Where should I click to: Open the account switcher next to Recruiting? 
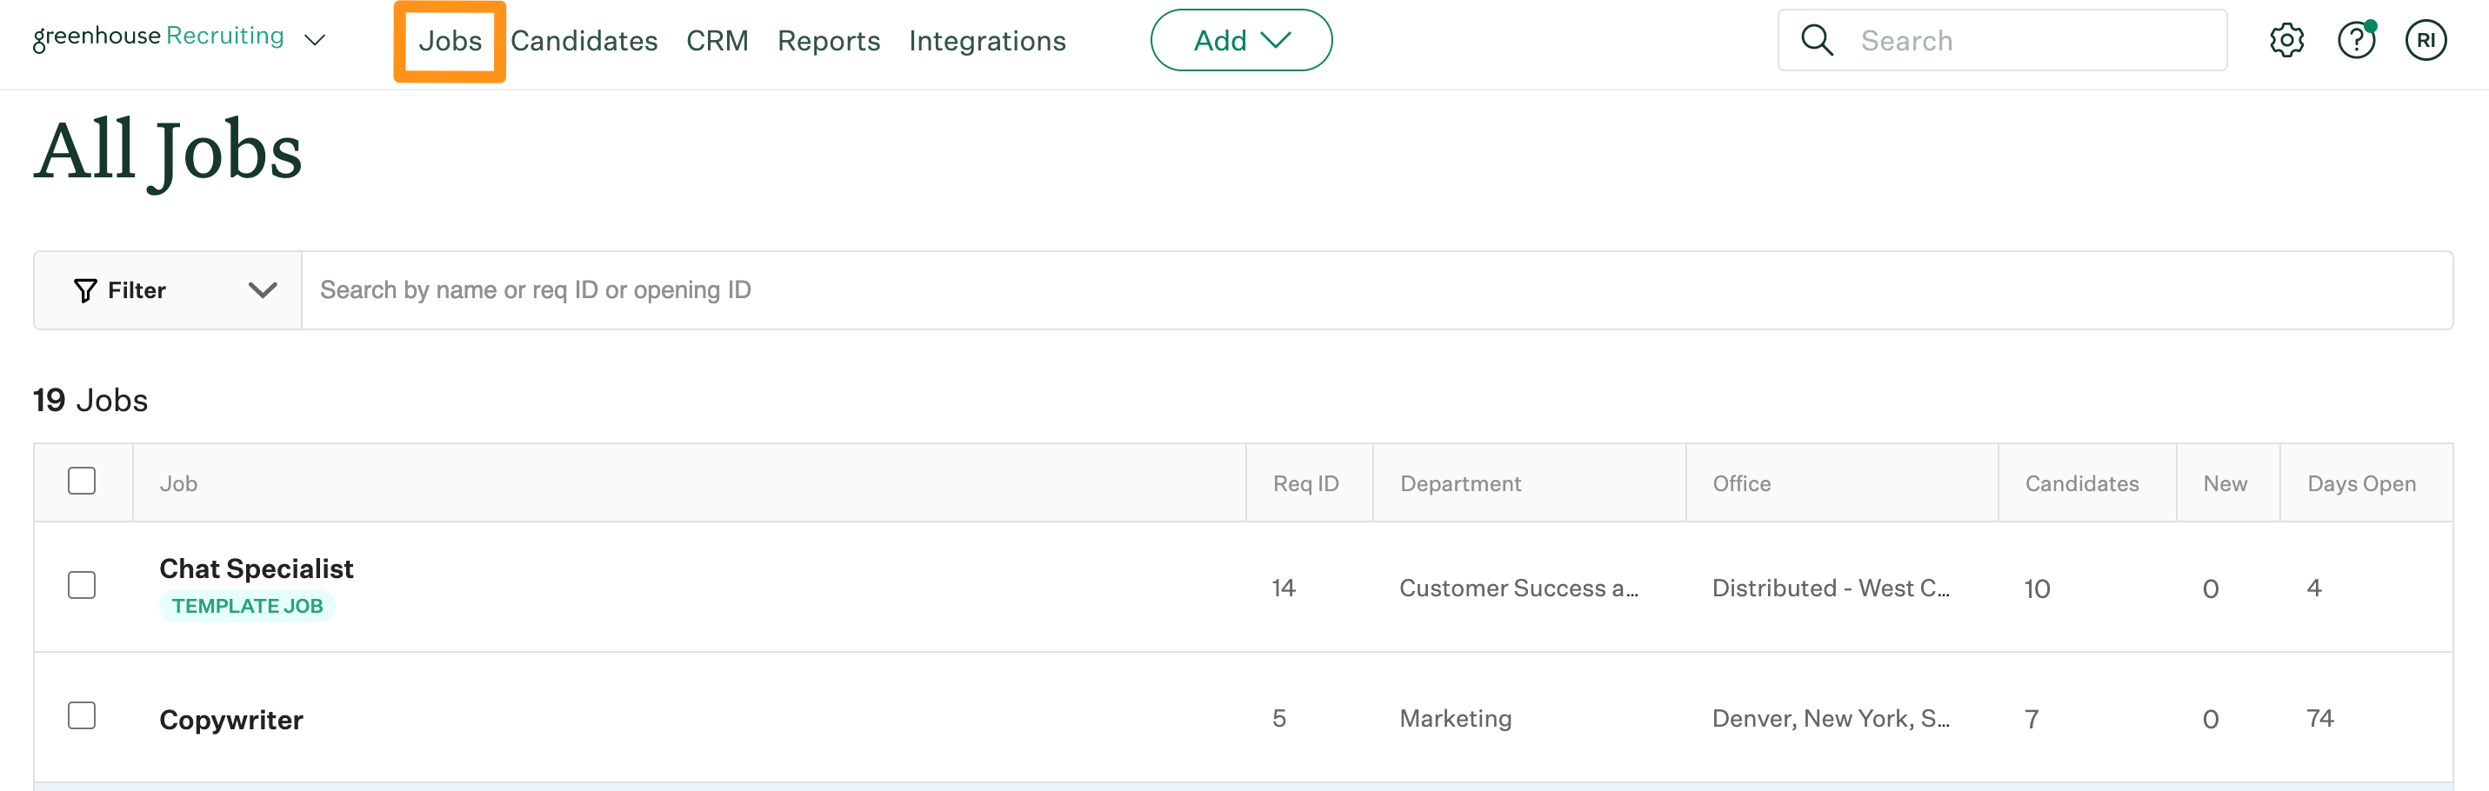click(316, 40)
